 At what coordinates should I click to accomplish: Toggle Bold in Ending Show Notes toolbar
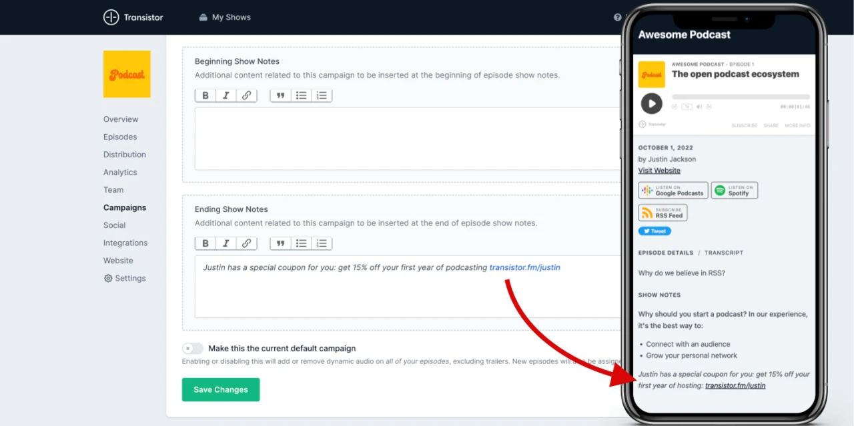tap(205, 243)
